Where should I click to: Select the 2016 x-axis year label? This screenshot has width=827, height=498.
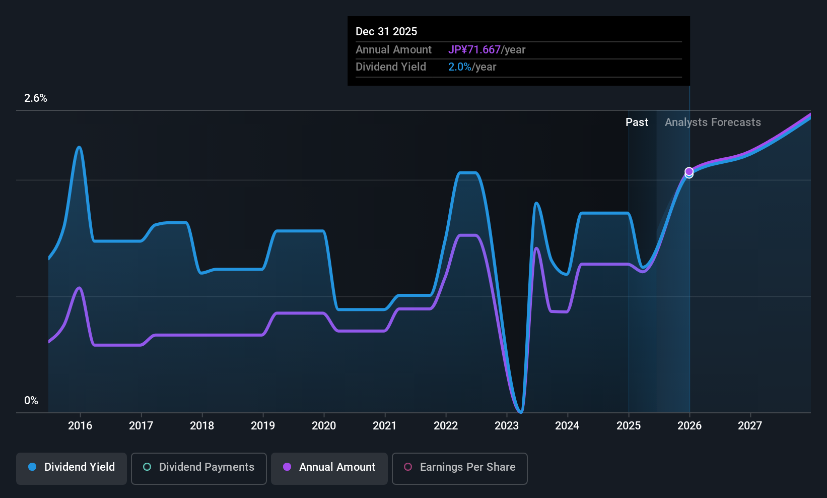[80, 425]
